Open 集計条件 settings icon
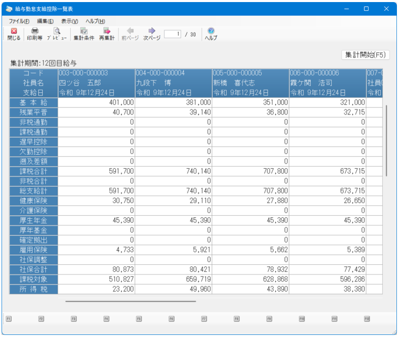Screen dimensions: 399x337 click(84, 34)
